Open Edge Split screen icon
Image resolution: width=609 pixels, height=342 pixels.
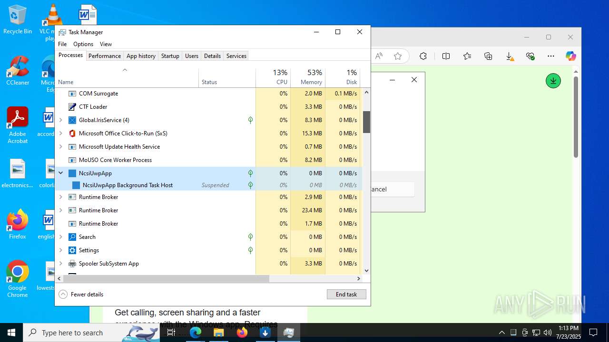446,56
